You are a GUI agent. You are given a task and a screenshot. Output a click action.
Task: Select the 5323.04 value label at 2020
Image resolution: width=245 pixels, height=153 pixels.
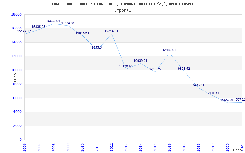pos(227,100)
